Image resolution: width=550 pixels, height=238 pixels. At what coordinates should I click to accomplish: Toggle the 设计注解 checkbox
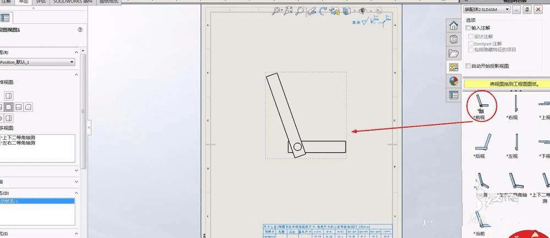pos(471,36)
